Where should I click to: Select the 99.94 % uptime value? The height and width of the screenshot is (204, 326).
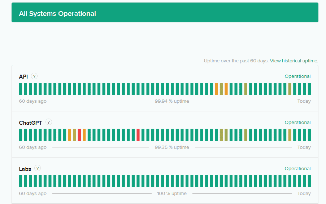click(x=172, y=101)
